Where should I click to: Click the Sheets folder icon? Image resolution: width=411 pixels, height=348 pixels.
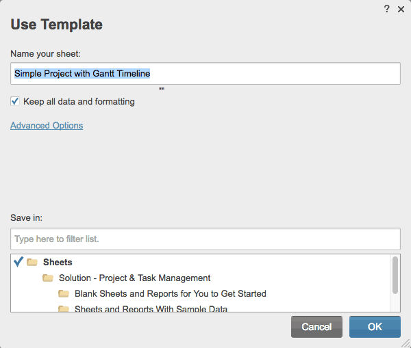point(32,263)
